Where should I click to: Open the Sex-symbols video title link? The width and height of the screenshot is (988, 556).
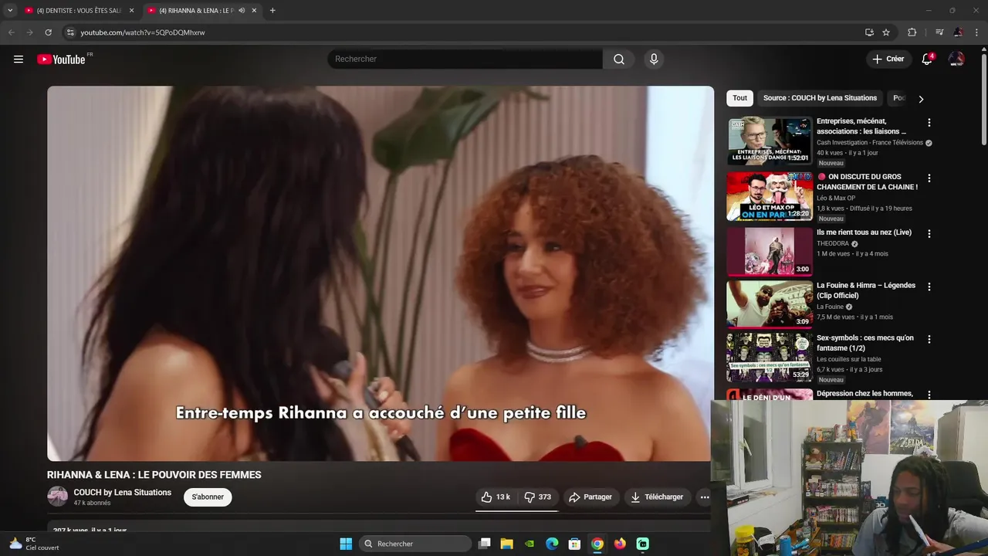pyautogui.click(x=865, y=343)
